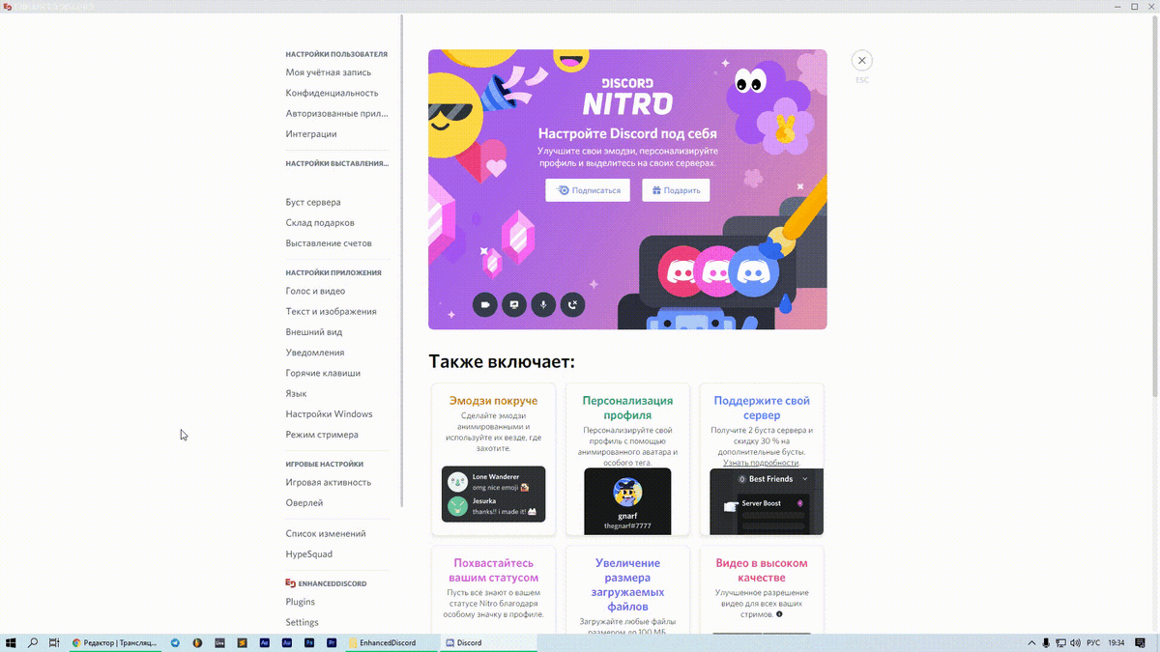Click the Подарить gift button
1160x652 pixels.
pos(676,190)
